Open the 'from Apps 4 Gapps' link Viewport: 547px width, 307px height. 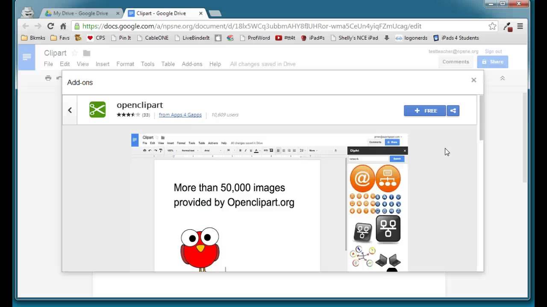[x=180, y=115]
